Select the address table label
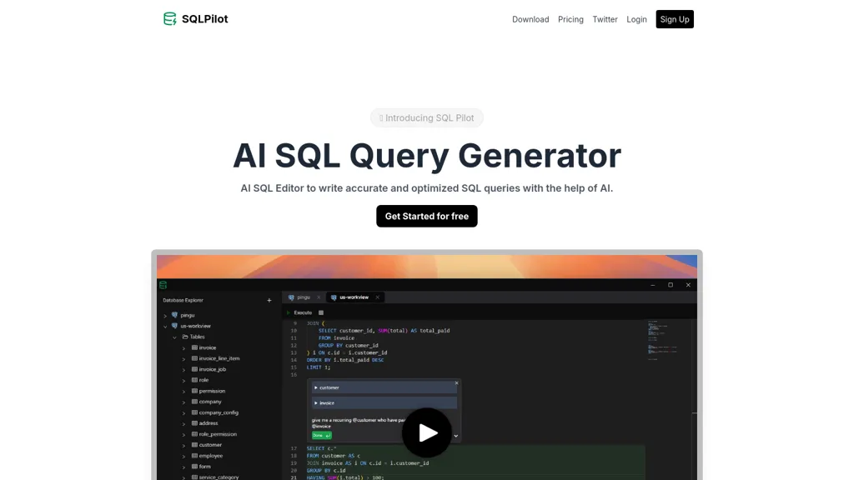 [x=208, y=423]
